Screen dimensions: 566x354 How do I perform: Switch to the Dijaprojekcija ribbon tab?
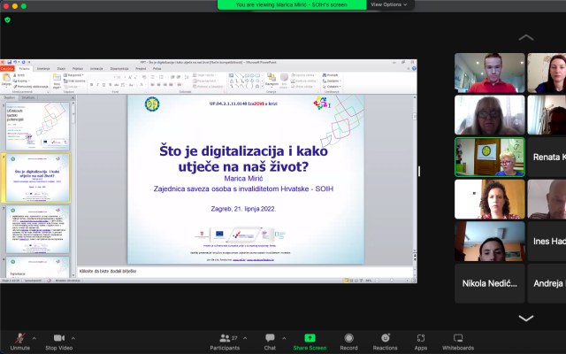pyautogui.click(x=119, y=69)
